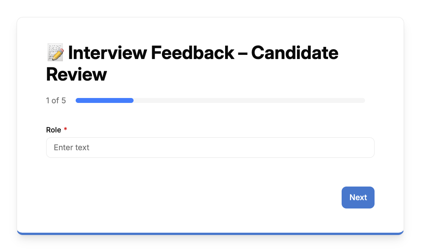Click the word "Candidate" in the heading
Screen dimensions: 426x252
tap(295, 53)
